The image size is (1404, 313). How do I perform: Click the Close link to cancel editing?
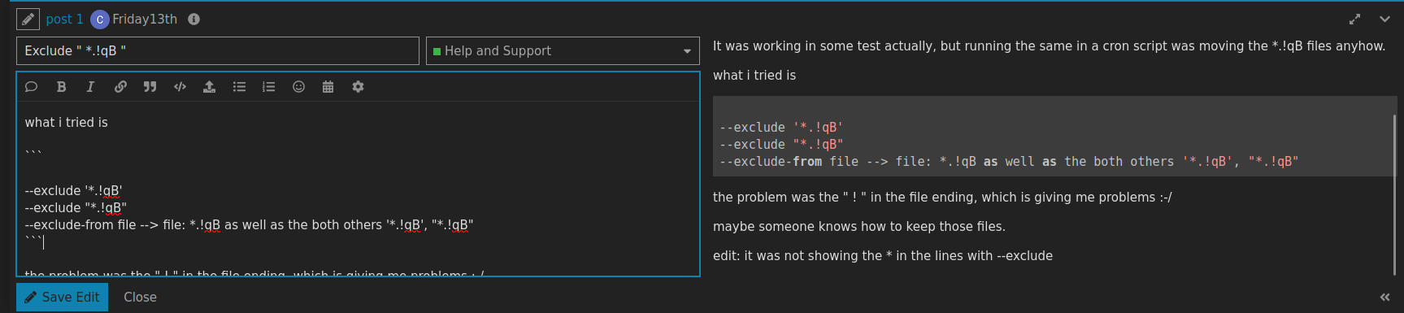point(140,298)
